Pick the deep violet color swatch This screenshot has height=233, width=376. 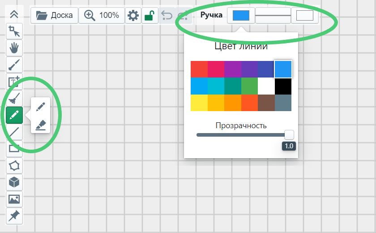tap(249, 69)
